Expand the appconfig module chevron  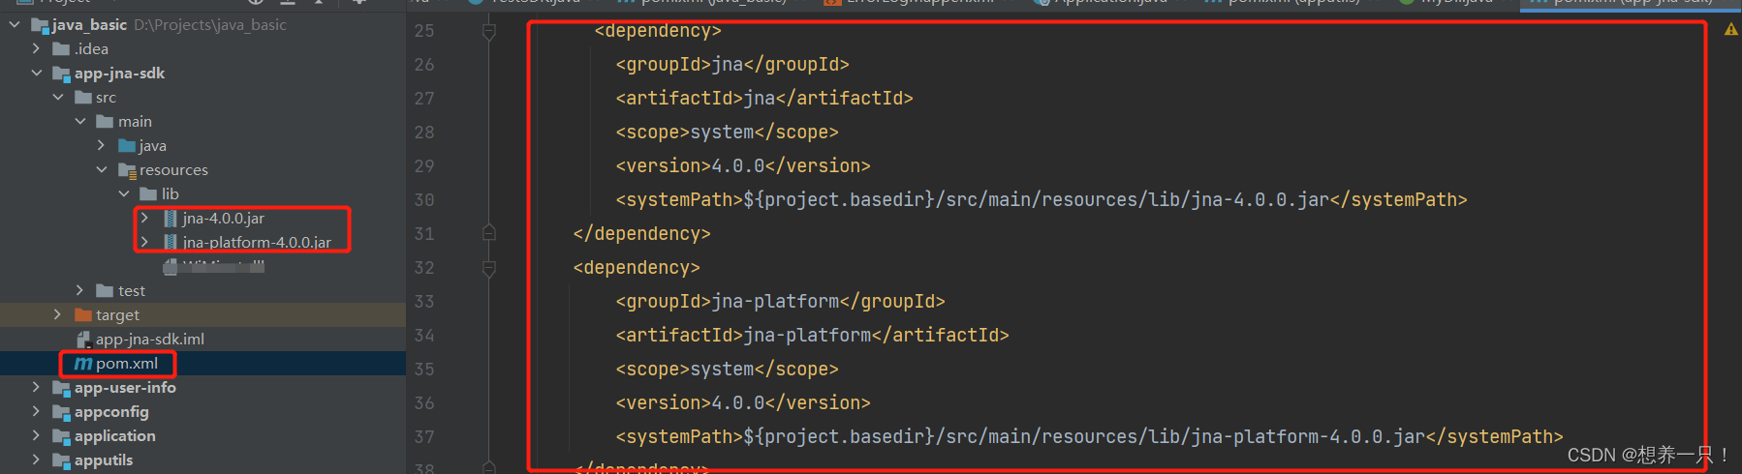point(36,411)
